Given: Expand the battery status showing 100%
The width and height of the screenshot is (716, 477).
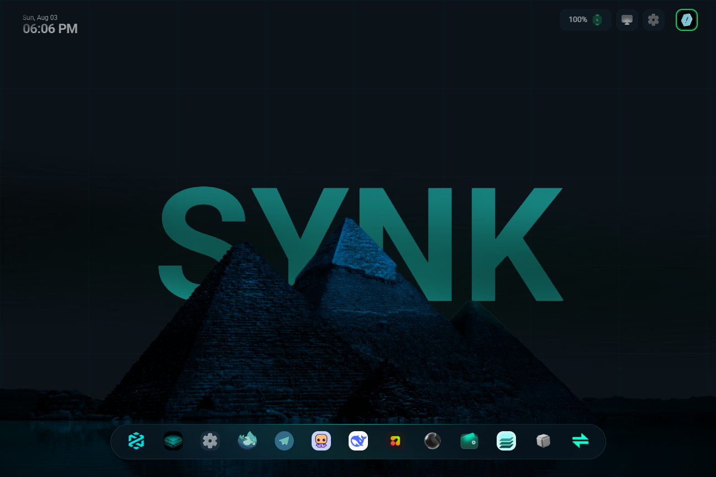Looking at the screenshot, I should coord(585,19).
